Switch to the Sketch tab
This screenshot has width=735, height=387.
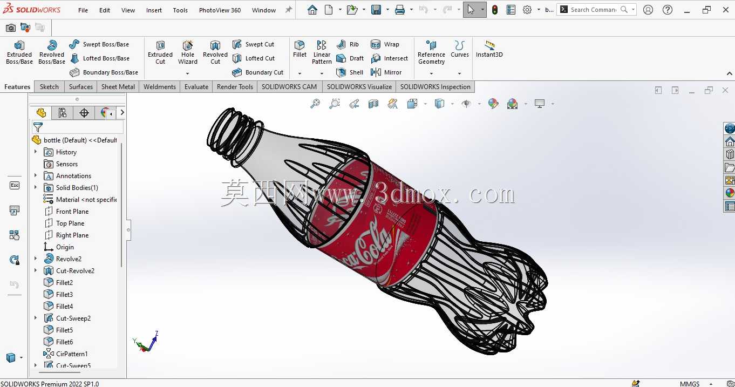click(x=49, y=87)
